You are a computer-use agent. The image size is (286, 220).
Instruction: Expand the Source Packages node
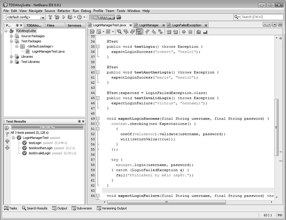tap(11, 36)
